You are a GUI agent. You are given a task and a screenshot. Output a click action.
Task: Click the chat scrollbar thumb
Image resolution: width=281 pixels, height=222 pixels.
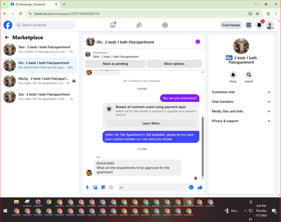[x=202, y=147]
